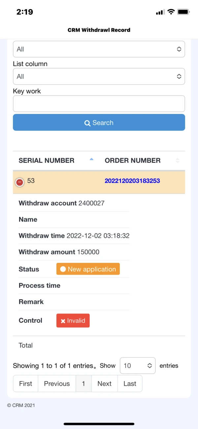
Task: Change entries per page dropdown showing 10
Action: [x=138, y=366]
